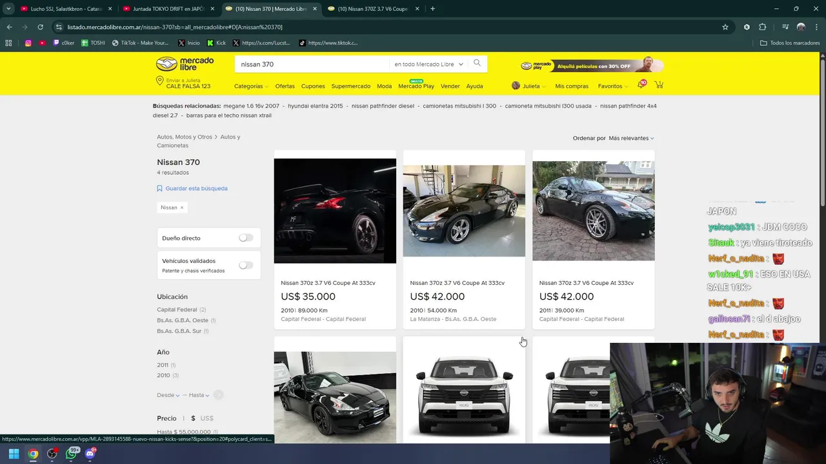Open the Chrome apps grid icon
826x464 pixels.
click(8, 43)
